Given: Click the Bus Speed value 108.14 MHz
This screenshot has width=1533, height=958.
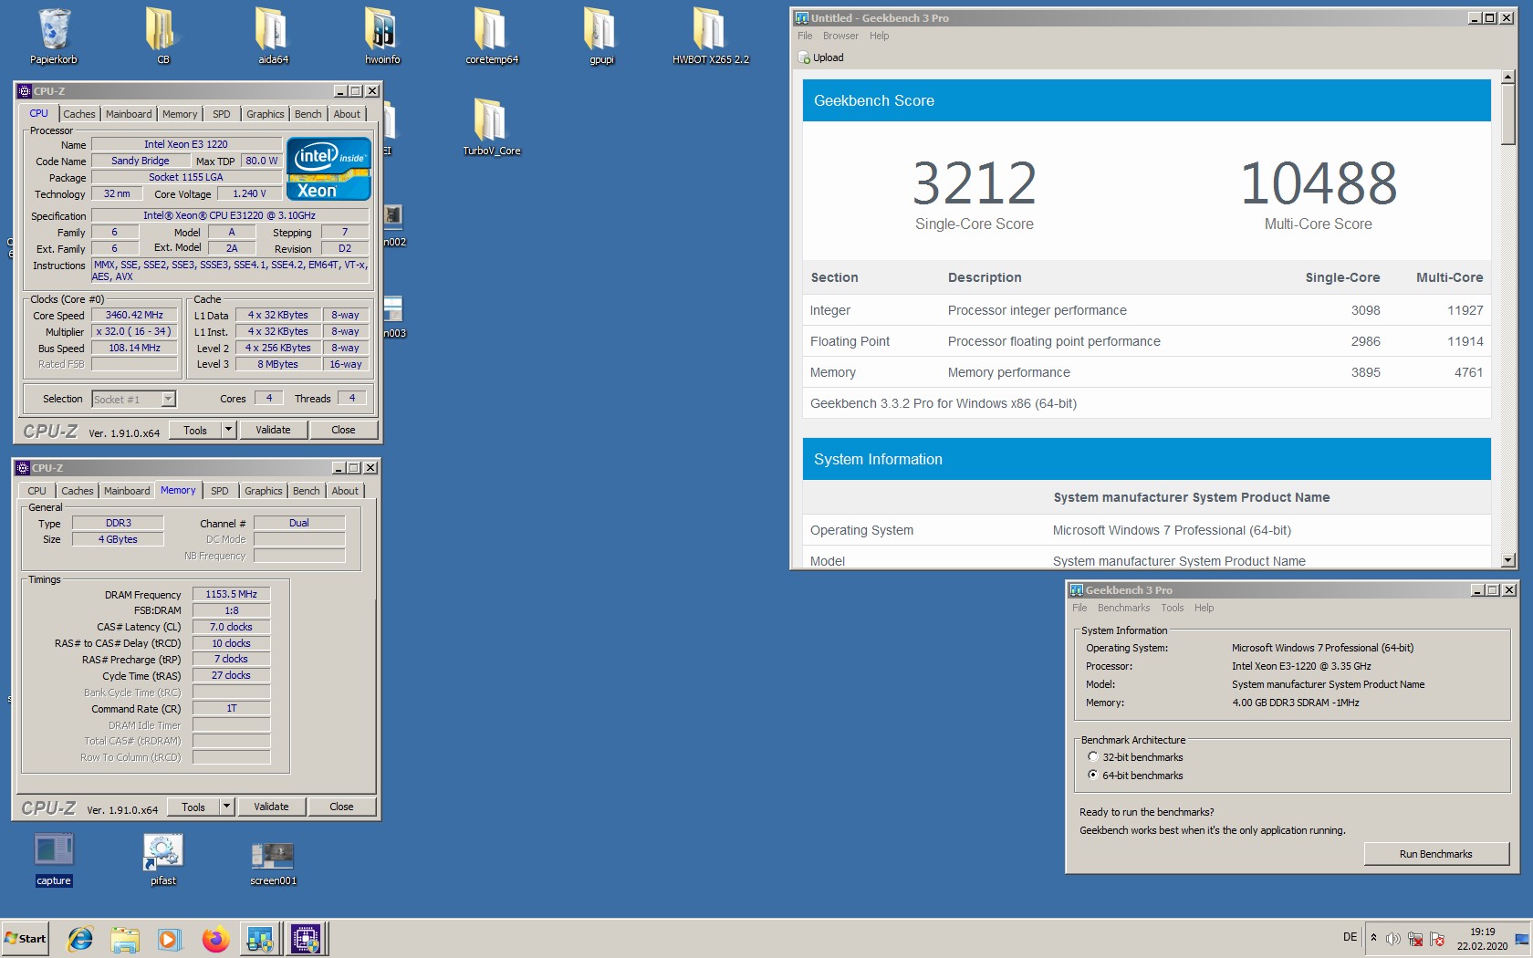Looking at the screenshot, I should (x=134, y=348).
